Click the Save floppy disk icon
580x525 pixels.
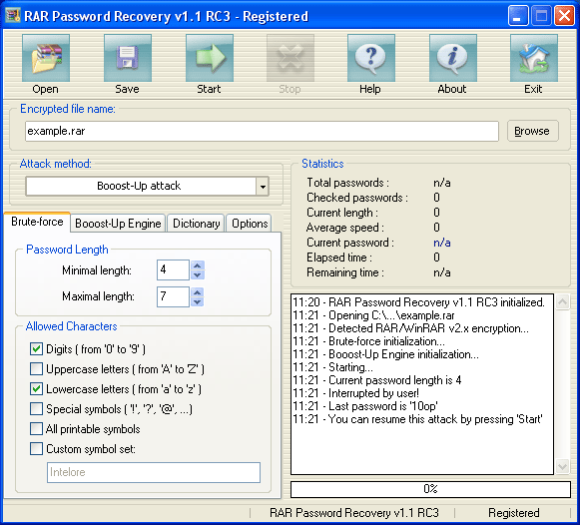(x=128, y=58)
